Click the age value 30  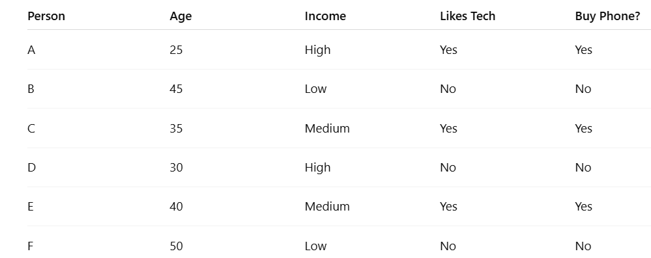[176, 167]
